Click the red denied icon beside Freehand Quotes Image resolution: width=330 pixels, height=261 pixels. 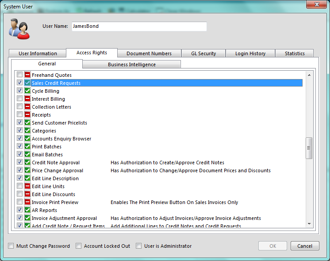click(x=27, y=75)
